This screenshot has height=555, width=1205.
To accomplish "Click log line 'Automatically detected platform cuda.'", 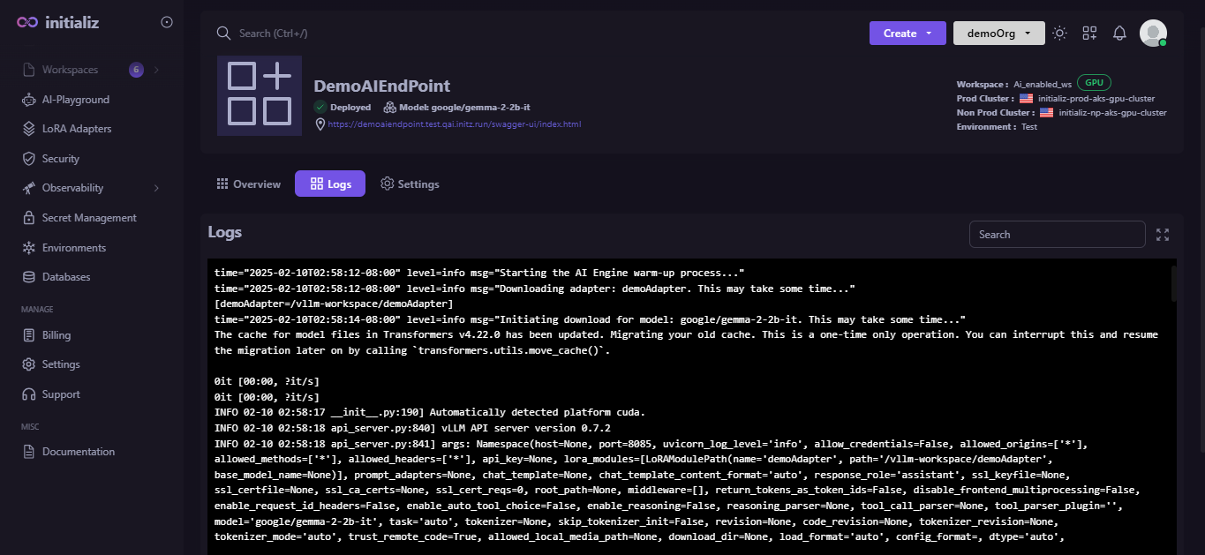I will tap(430, 412).
